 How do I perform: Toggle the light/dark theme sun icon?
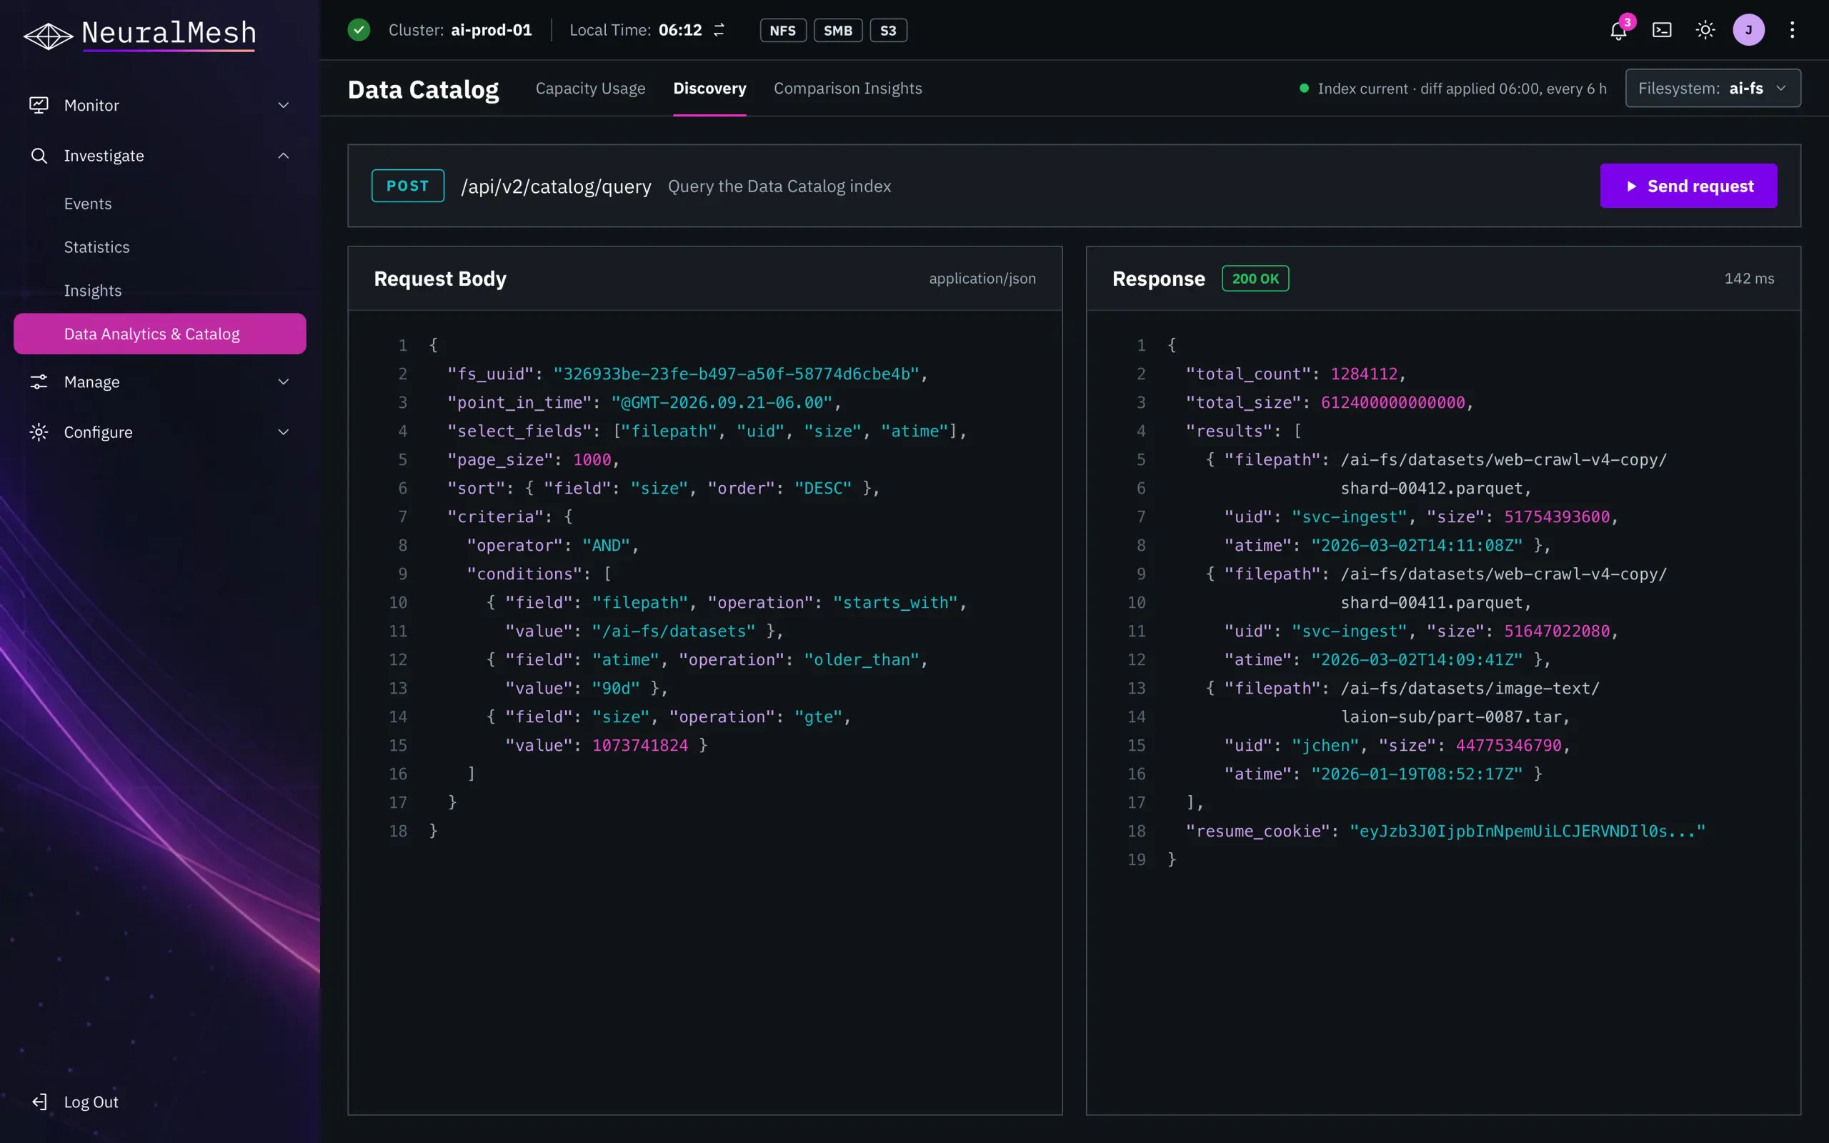tap(1705, 30)
